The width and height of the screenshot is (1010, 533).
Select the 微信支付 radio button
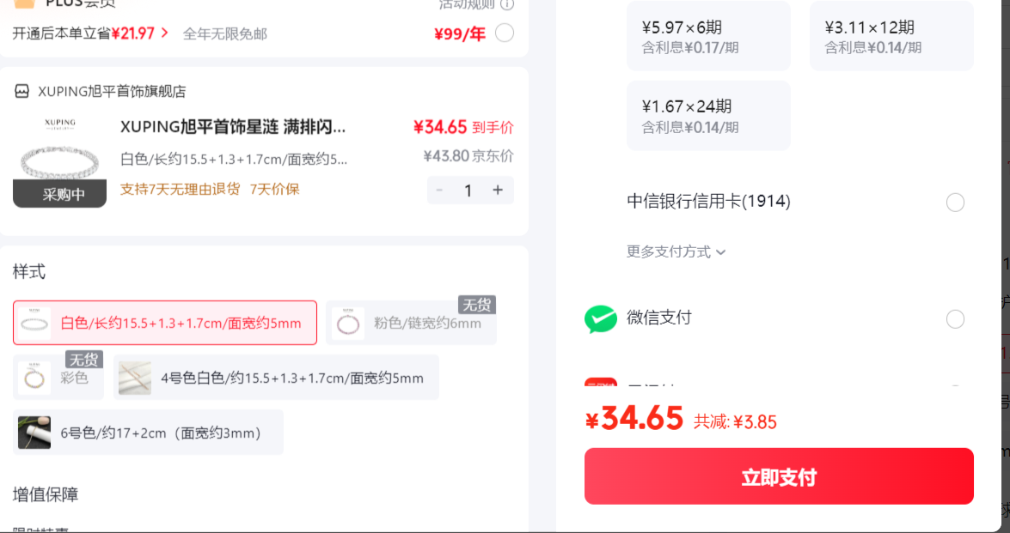tap(955, 319)
